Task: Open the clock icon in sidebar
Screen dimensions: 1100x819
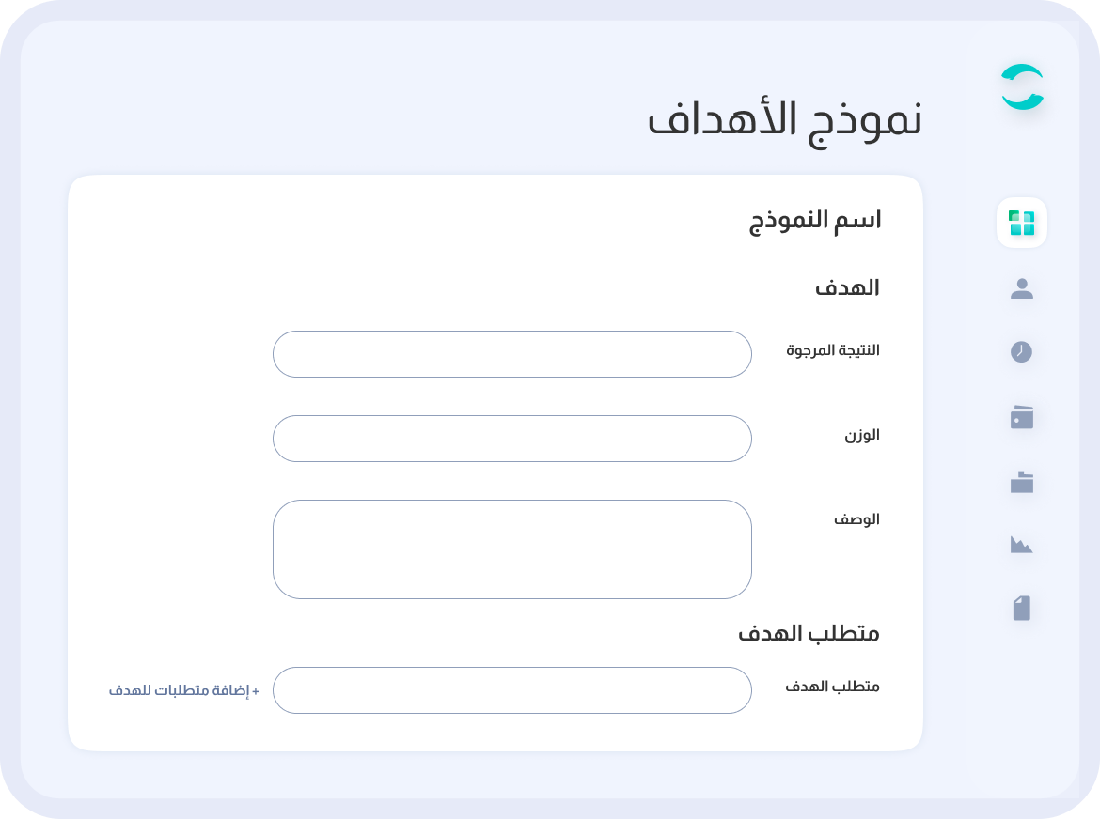Action: [1022, 352]
